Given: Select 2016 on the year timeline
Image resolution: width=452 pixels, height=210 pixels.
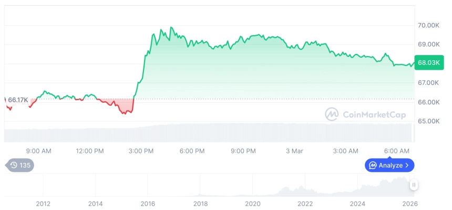Looking at the screenshot, I should pyautogui.click(x=148, y=204).
